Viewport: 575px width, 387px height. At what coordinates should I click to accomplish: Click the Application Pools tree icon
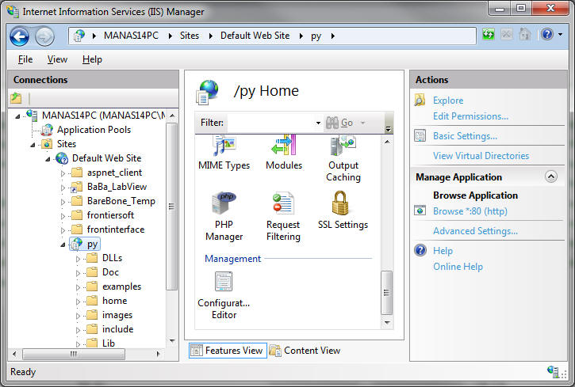click(x=47, y=130)
